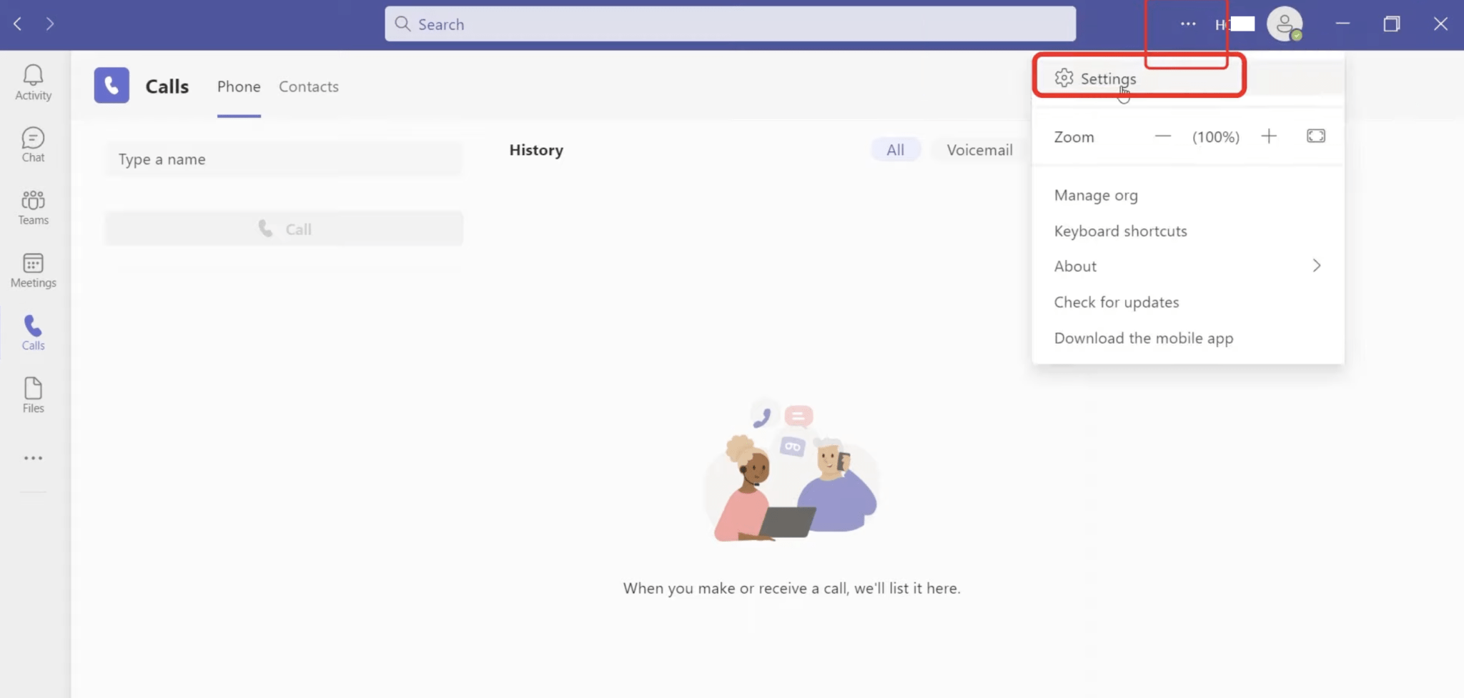
Task: Click Check for updates
Action: click(x=1116, y=301)
